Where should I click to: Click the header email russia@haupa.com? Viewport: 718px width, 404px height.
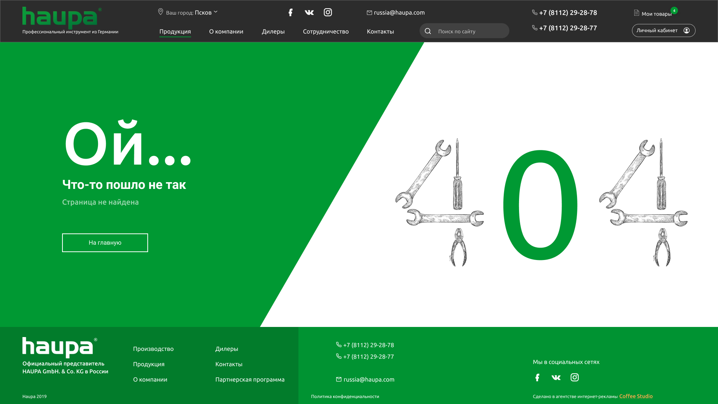(399, 12)
